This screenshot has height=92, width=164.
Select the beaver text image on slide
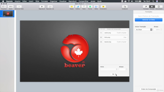coord(75,65)
